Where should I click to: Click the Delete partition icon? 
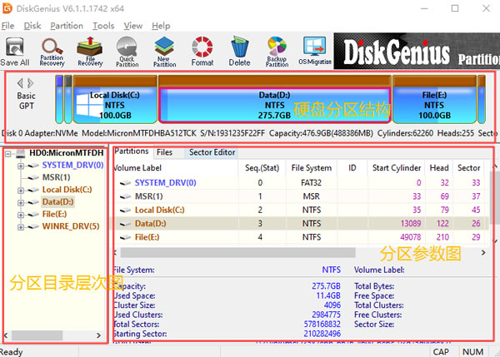pos(239,50)
